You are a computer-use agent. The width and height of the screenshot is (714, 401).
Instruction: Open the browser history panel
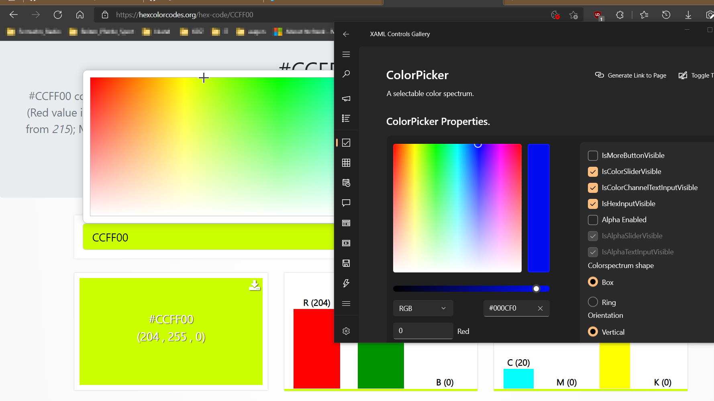click(666, 15)
